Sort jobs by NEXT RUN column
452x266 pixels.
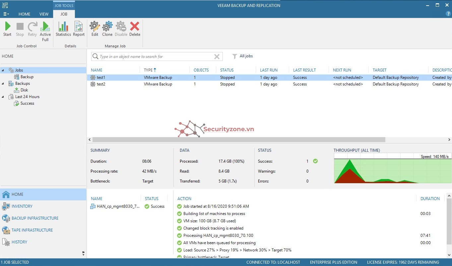click(x=342, y=70)
